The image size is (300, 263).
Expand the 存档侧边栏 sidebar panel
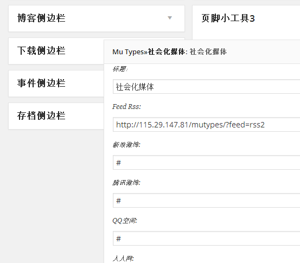[56, 116]
